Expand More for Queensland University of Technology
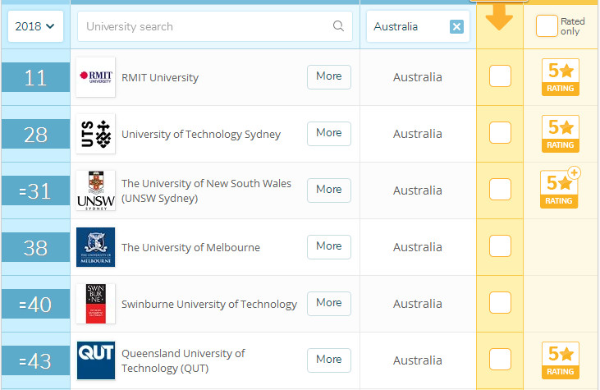 pyautogui.click(x=328, y=360)
